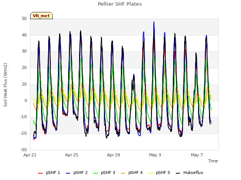The width and height of the screenshot is (241, 180).
Task: Click the May 3 date tick label
Action: 155,155
